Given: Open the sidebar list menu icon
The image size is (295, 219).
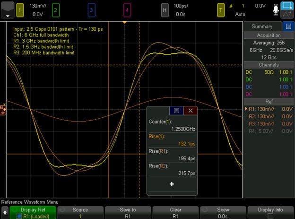Looking at the screenshot, I should [288, 26].
